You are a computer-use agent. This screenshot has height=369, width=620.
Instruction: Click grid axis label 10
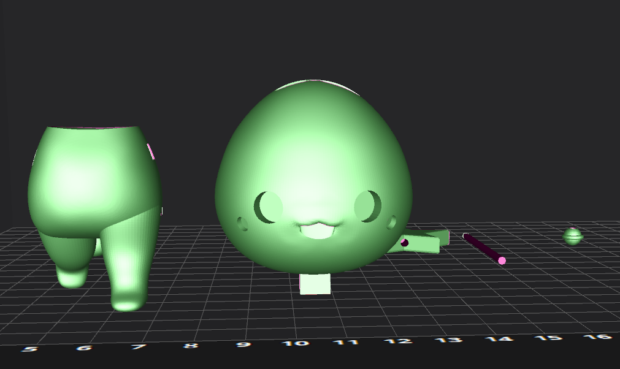295,343
